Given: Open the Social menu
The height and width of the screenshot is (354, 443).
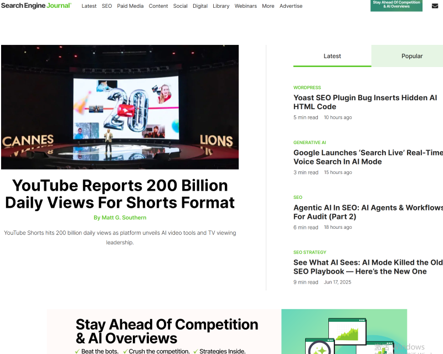Looking at the screenshot, I should (x=181, y=6).
